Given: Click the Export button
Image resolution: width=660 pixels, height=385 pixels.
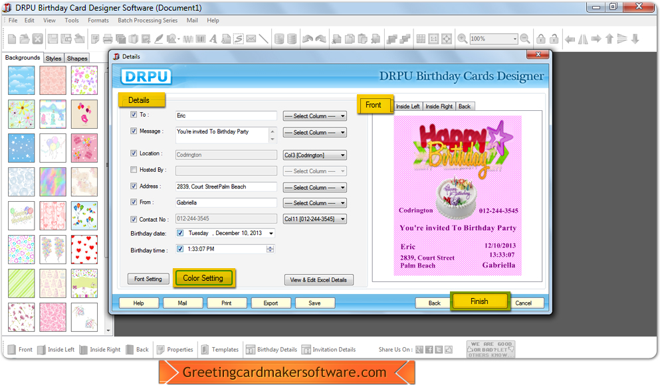Looking at the screenshot, I should (271, 303).
